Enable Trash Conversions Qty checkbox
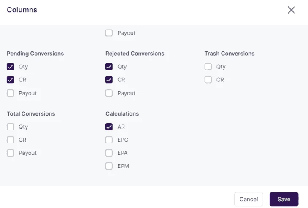Screen dimensions: 308x208 pos(208,67)
